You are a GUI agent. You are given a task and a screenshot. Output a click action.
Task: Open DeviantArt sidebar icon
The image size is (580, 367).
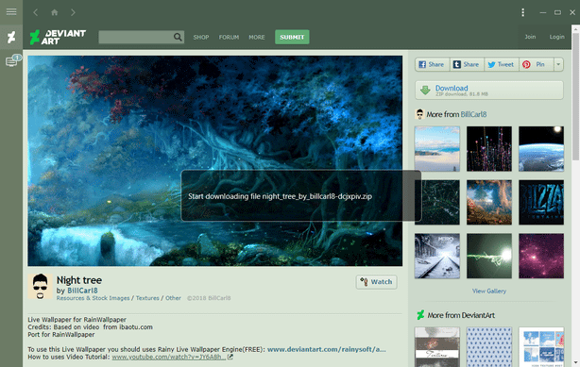tap(11, 37)
